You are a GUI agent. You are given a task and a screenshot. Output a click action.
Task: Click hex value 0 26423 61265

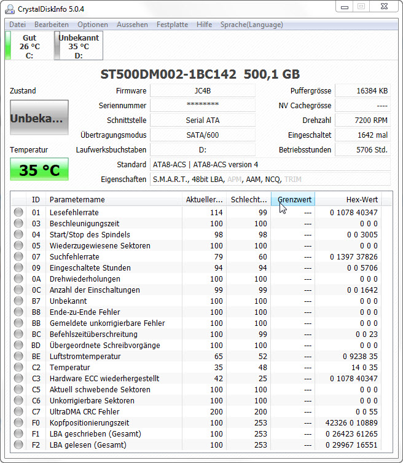point(351,433)
